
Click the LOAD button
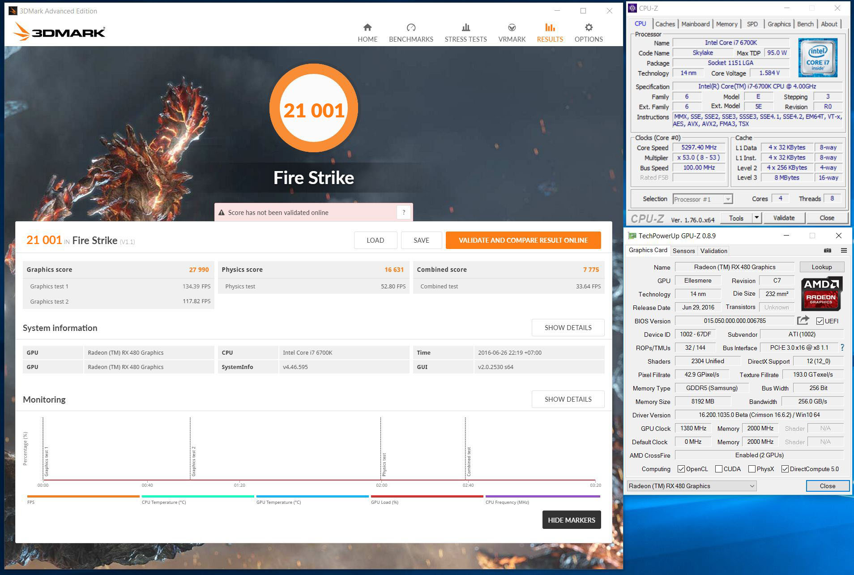coord(375,240)
